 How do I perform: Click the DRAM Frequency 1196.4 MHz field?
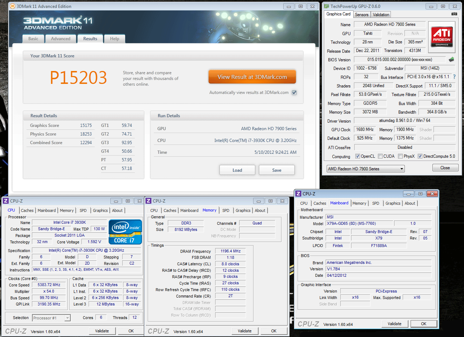click(x=231, y=251)
